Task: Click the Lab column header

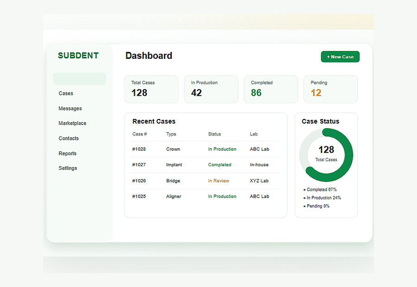Action: (254, 134)
